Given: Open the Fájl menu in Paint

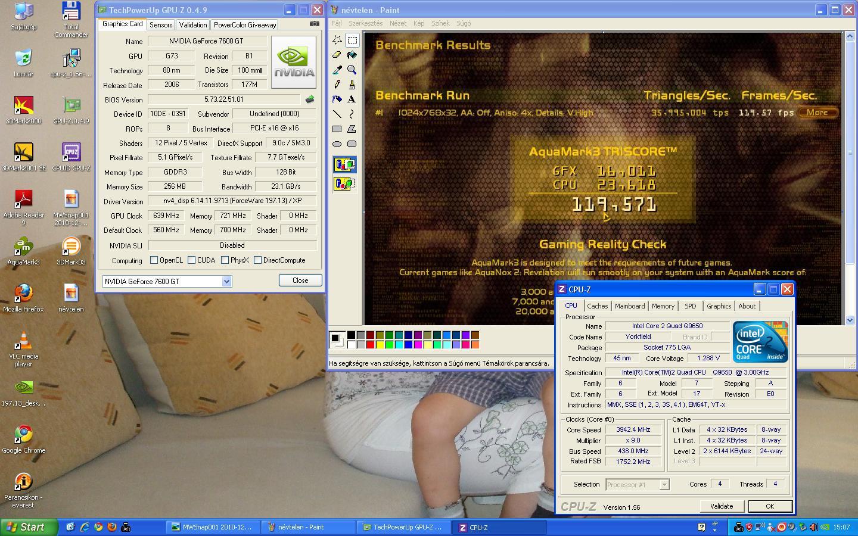Looking at the screenshot, I should click(337, 23).
